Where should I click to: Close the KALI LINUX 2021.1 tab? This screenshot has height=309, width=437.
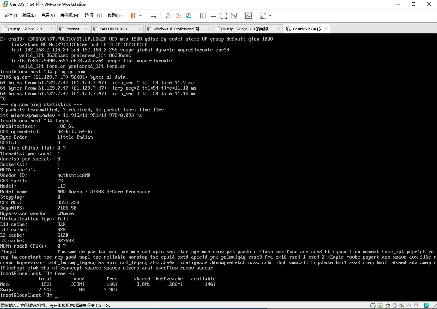[139, 29]
